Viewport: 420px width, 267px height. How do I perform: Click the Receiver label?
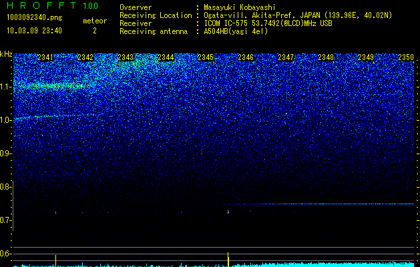point(136,23)
